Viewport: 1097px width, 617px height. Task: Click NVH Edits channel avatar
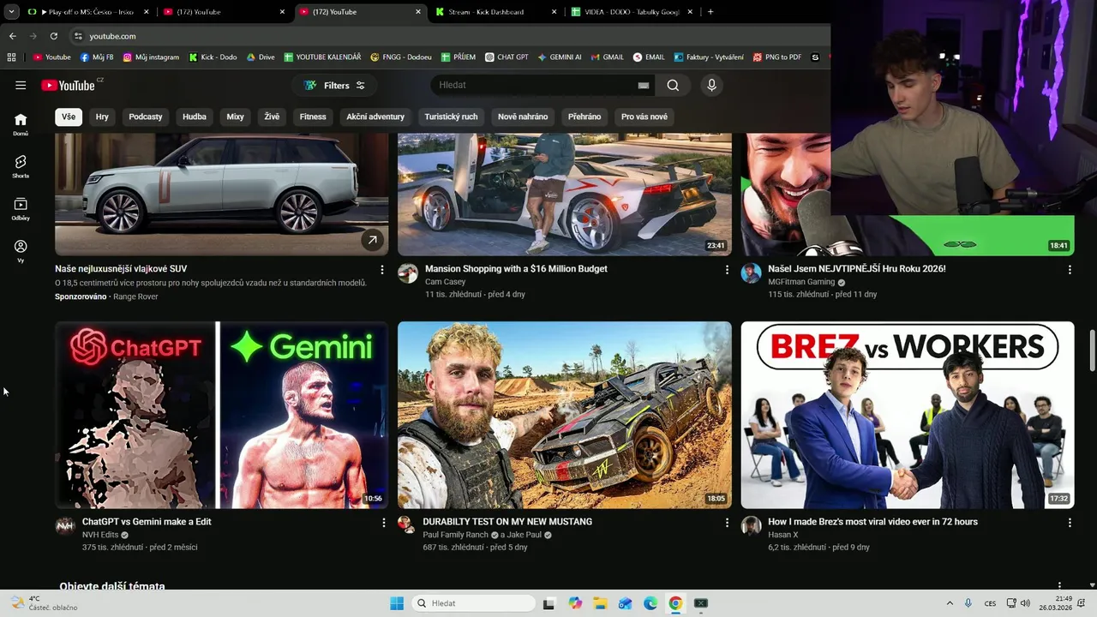pyautogui.click(x=65, y=526)
